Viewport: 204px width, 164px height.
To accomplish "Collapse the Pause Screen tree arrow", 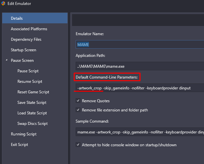I will pos(7,60).
